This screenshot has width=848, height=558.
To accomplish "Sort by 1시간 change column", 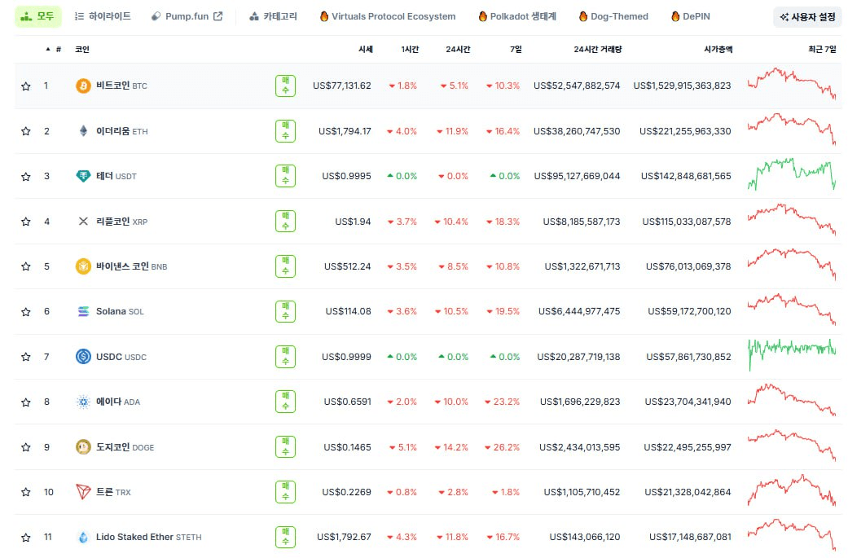I will 410,49.
